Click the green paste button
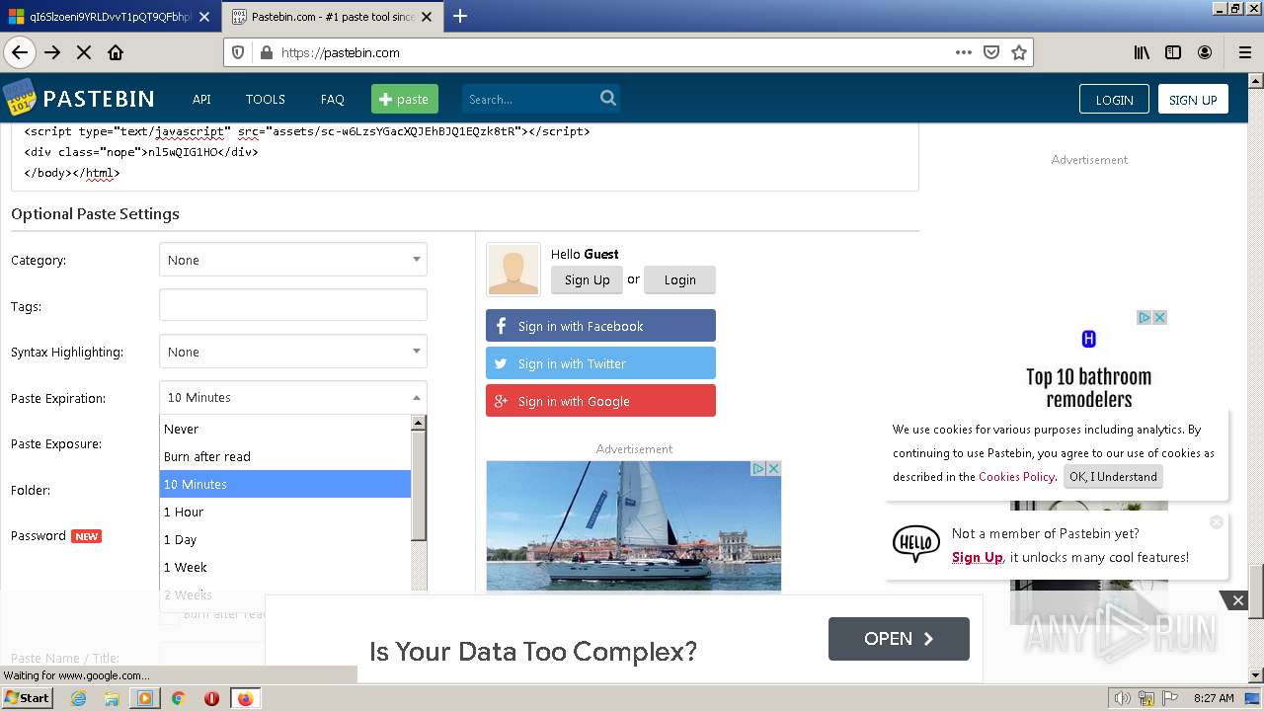1264x711 pixels. pos(404,99)
